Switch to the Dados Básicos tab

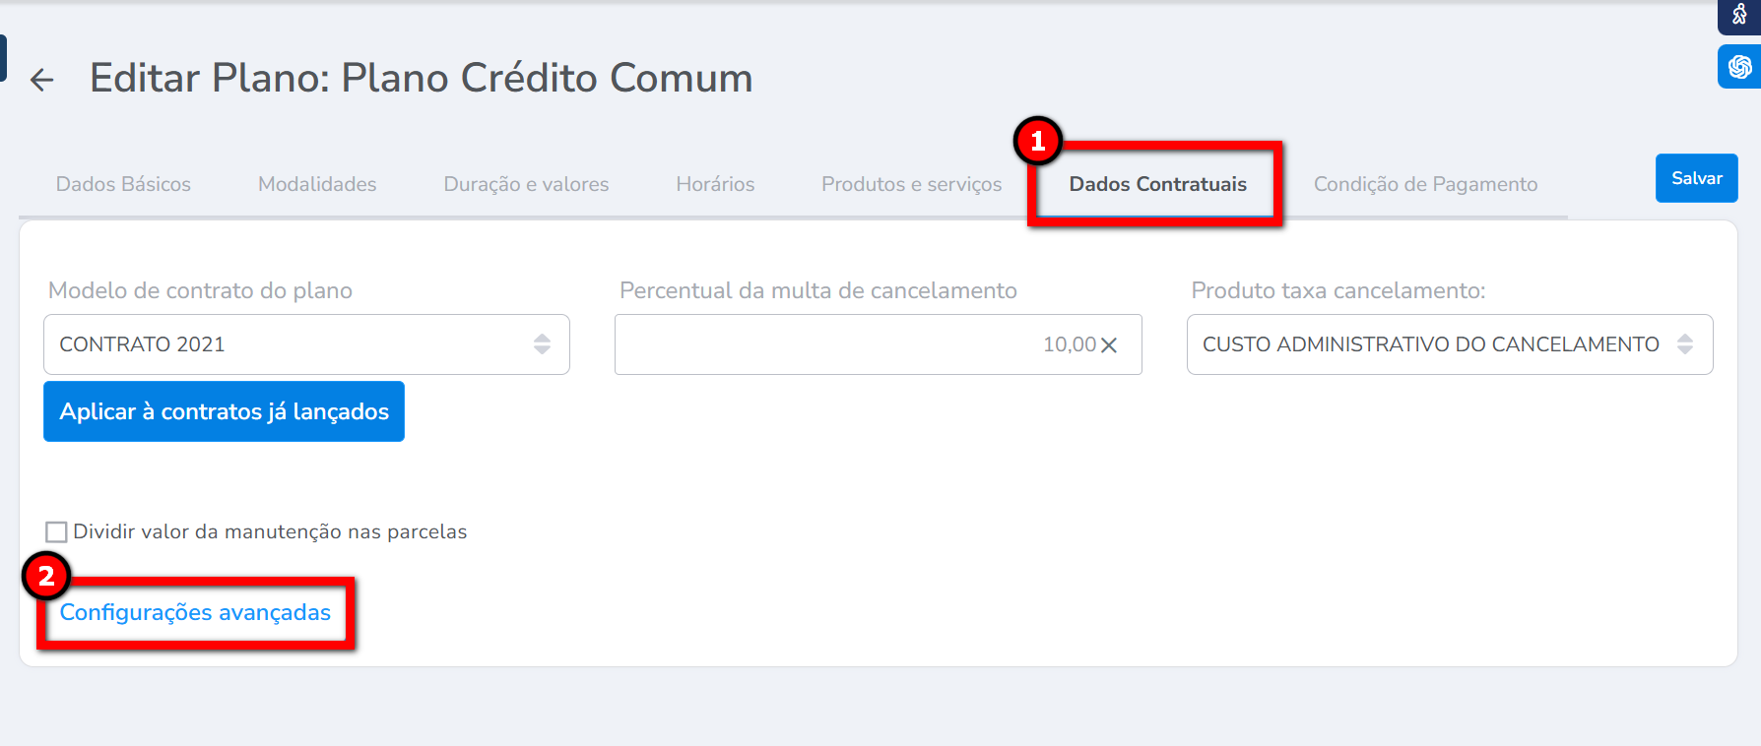coord(123,184)
